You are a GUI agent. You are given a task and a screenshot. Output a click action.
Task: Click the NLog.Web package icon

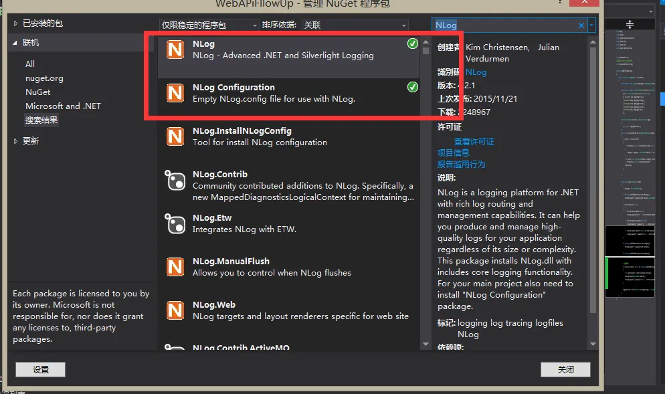175,310
